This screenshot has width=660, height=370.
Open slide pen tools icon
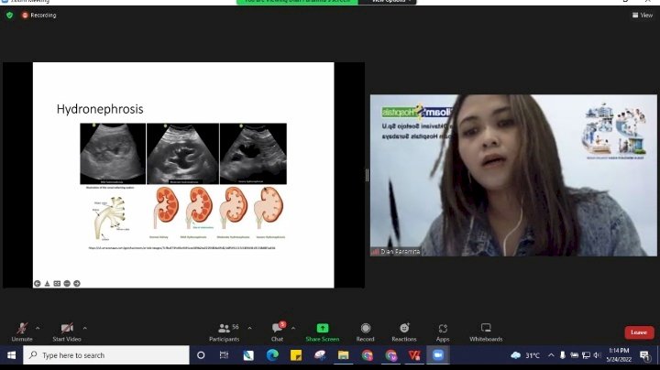coord(47,283)
